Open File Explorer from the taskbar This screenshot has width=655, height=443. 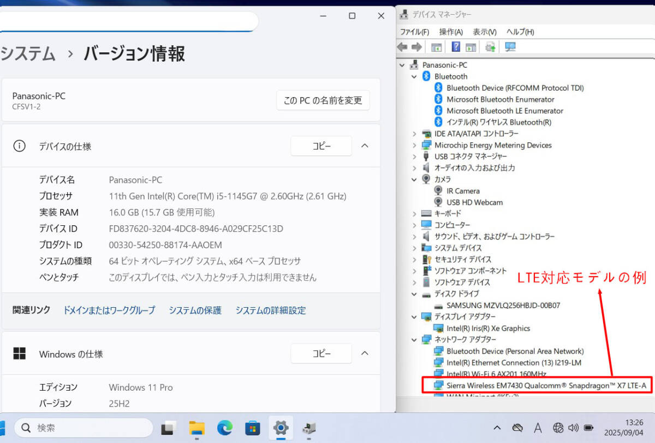pos(196,428)
